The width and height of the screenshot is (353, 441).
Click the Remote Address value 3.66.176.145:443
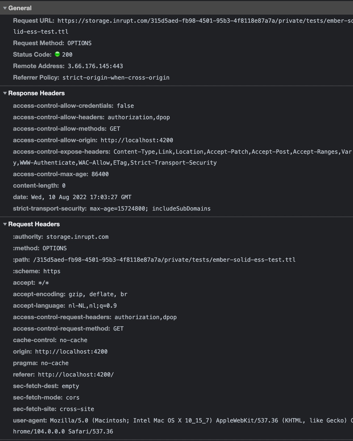[x=95, y=66]
